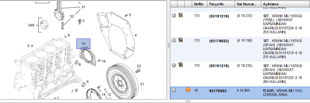
Task: Click the FLANS, KRANK MILI YAG CONTASI description
Action: pyautogui.click(x=282, y=93)
